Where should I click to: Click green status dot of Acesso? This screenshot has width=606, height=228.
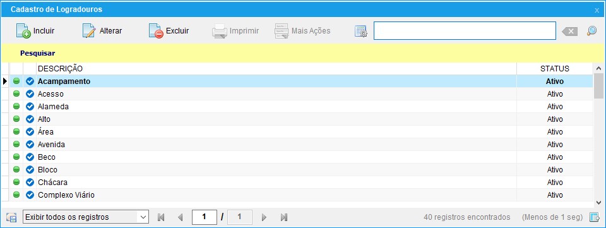(x=16, y=93)
